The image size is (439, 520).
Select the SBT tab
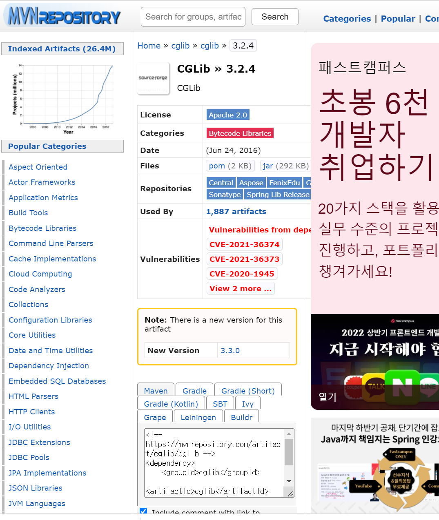coord(220,403)
